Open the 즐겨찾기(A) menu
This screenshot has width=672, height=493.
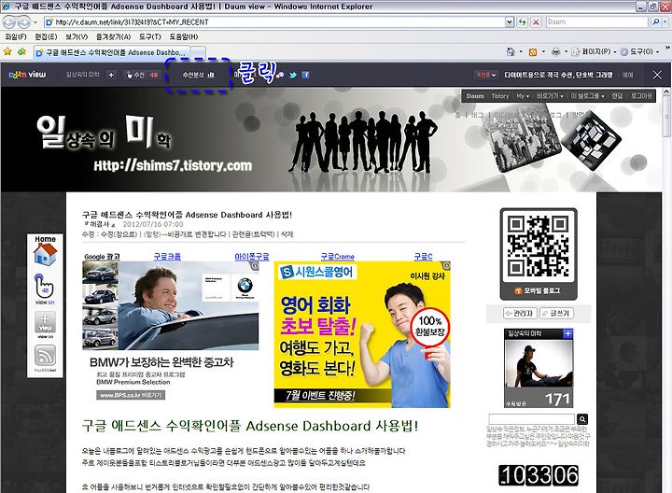(x=113, y=36)
